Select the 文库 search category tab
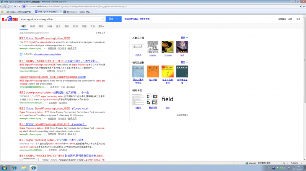 click(93, 26)
